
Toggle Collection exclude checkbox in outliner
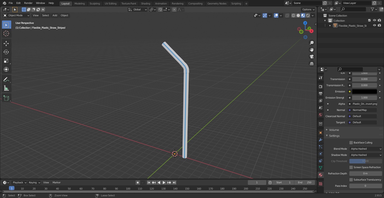click(369, 21)
